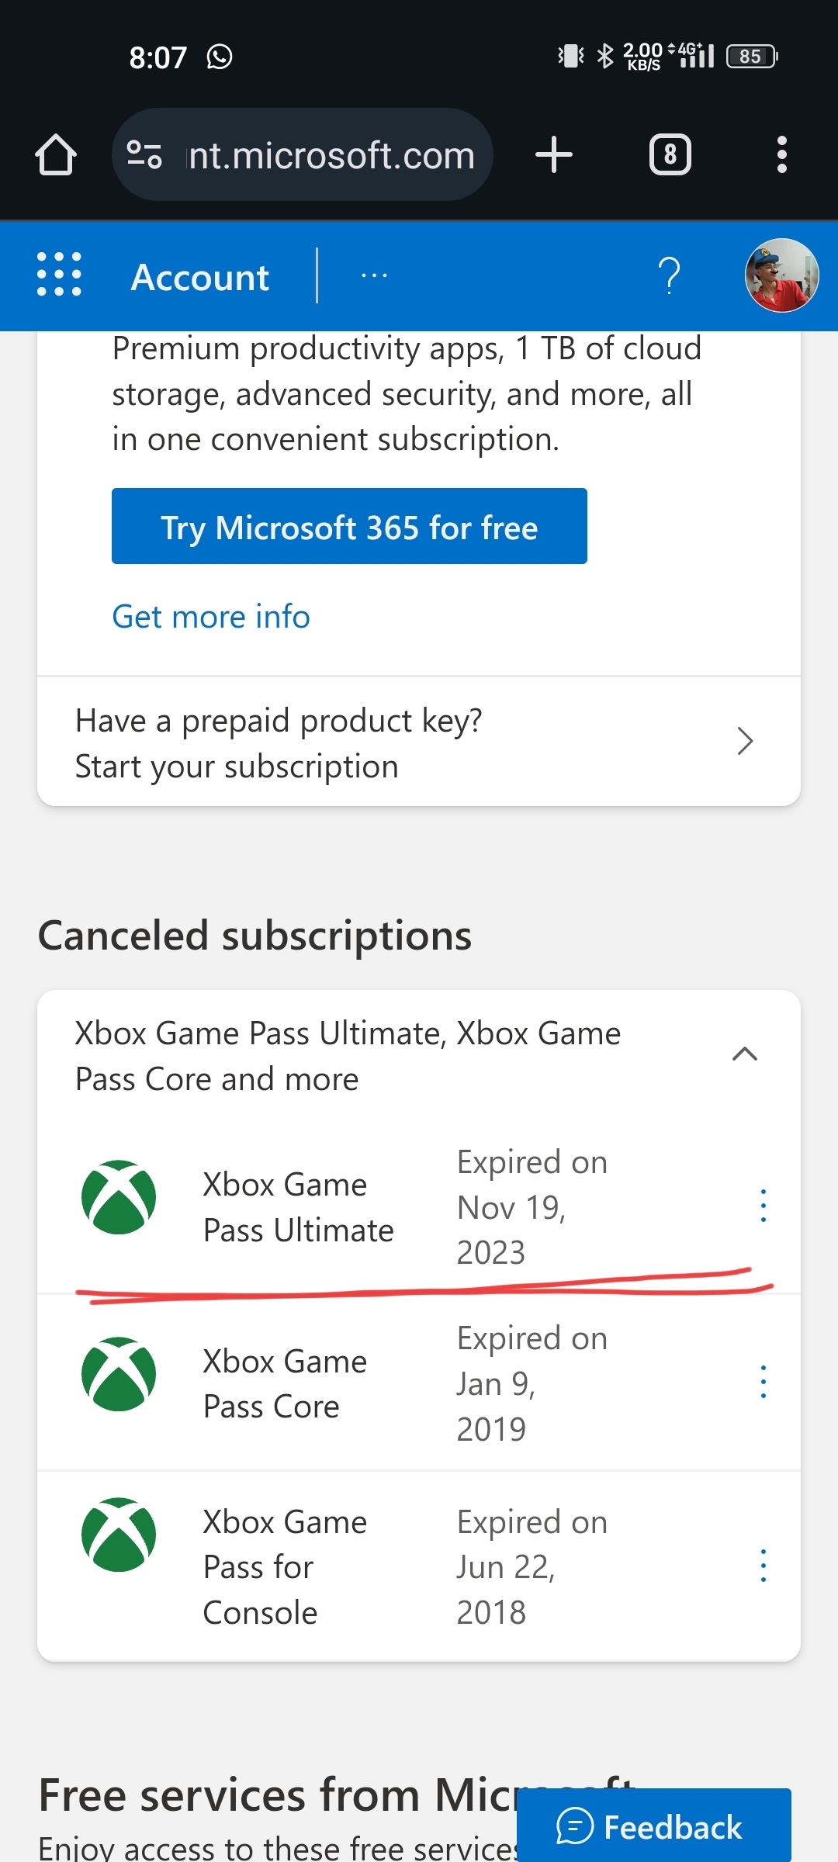The height and width of the screenshot is (1862, 838).
Task: Open options for Xbox Game Pass for Console
Action: [764, 1566]
